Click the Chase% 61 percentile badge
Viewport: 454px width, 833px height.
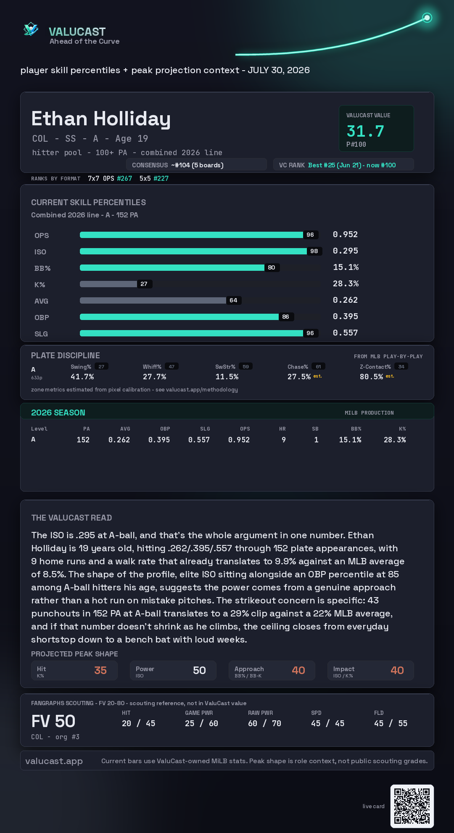pos(318,367)
